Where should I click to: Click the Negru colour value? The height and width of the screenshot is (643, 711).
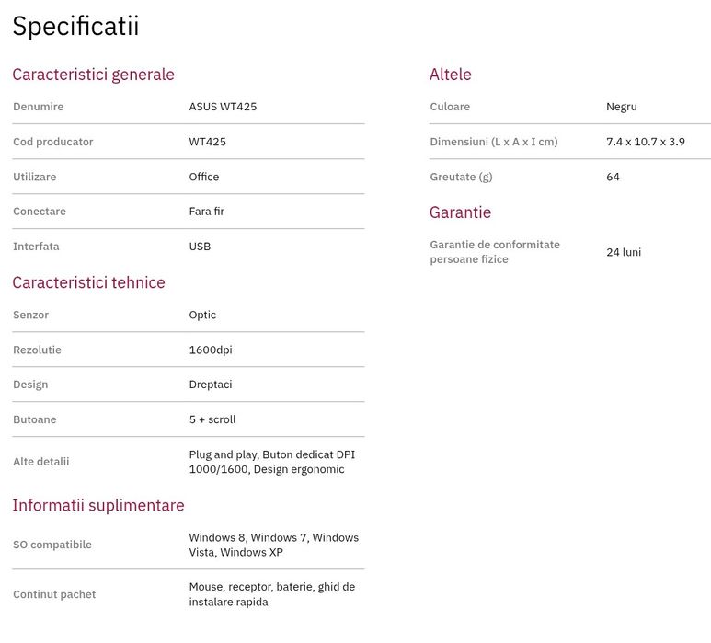622,107
